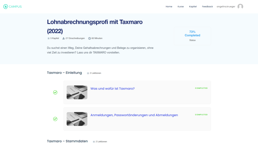Open the Kurse menu item
Screen dimensions: 258x149
click(181, 7)
